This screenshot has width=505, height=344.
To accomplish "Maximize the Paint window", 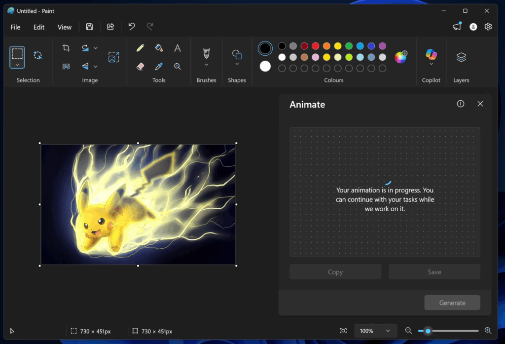I will tap(465, 11).
